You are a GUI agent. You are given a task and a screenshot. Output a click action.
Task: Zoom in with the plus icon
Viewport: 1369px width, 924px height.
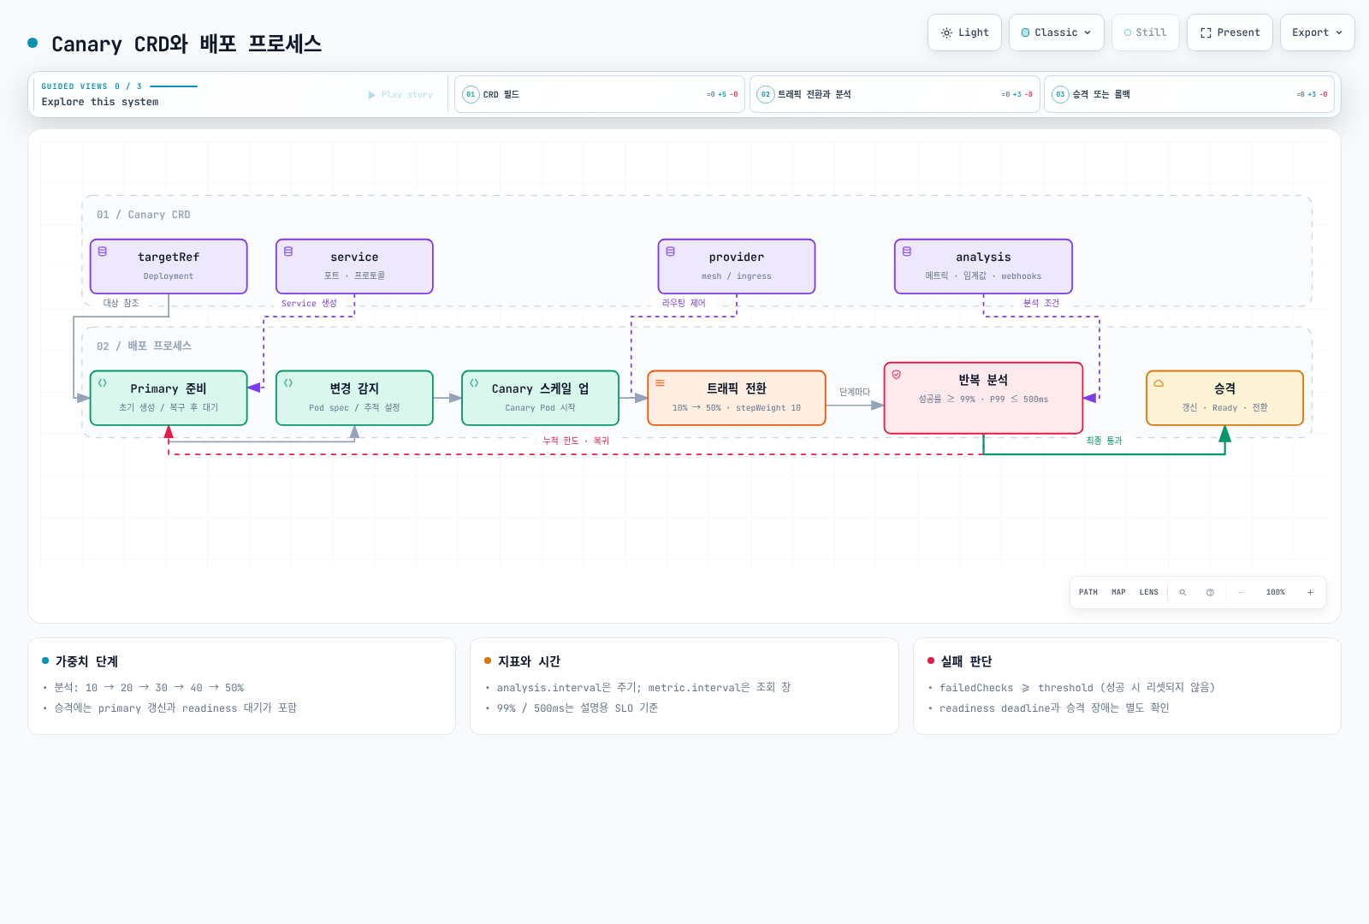(x=1310, y=592)
